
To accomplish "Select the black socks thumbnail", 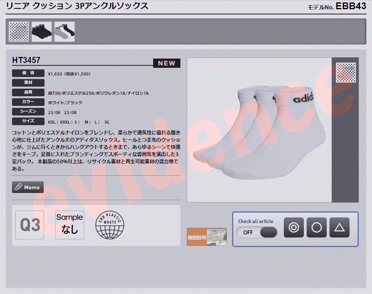I will [x=41, y=31].
